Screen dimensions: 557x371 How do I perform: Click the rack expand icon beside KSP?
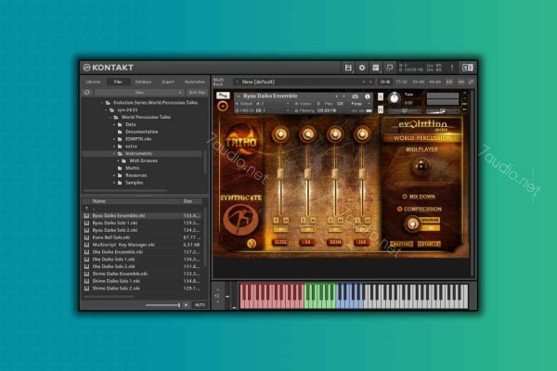(x=471, y=82)
